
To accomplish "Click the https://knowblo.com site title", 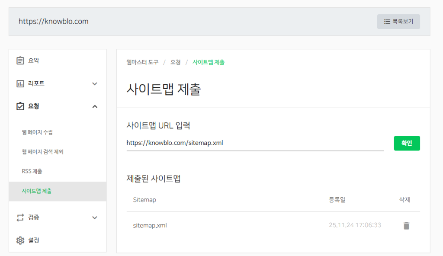I will point(54,21).
